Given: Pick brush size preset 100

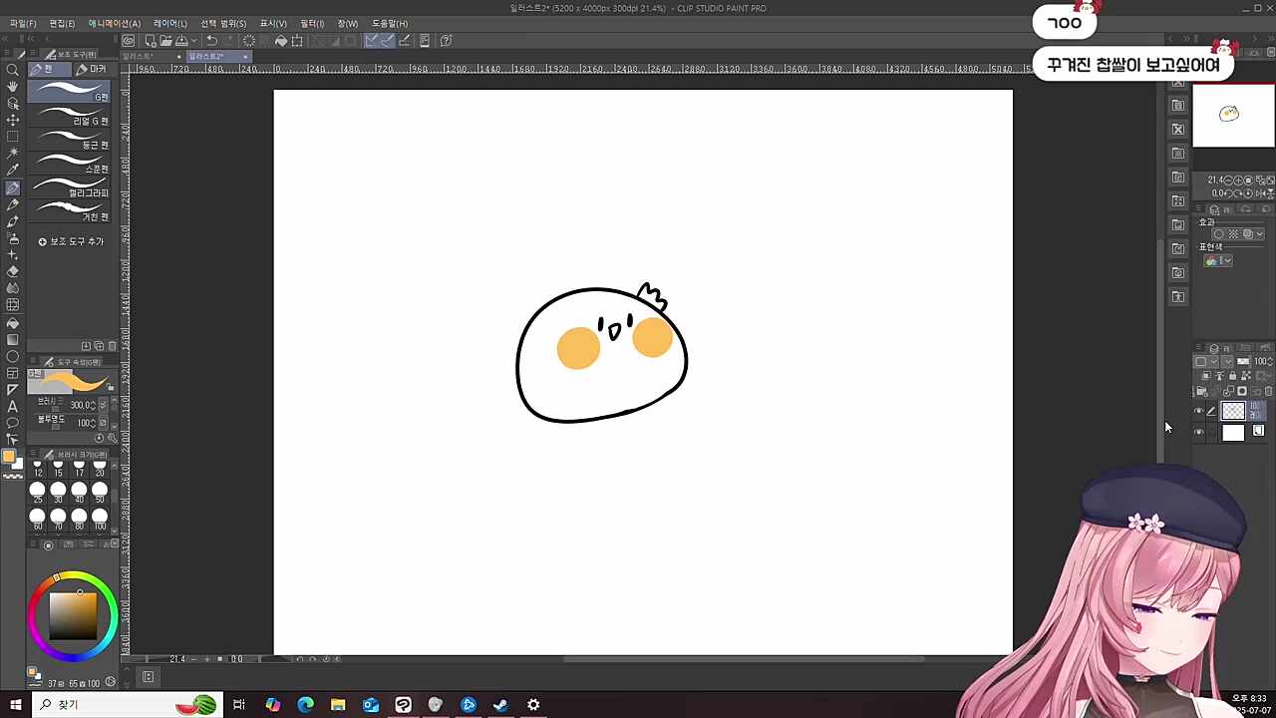Looking at the screenshot, I should (100, 519).
